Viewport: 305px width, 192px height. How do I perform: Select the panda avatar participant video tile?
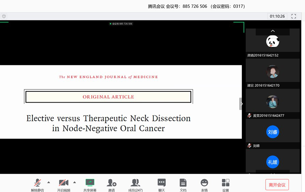coord(273,42)
